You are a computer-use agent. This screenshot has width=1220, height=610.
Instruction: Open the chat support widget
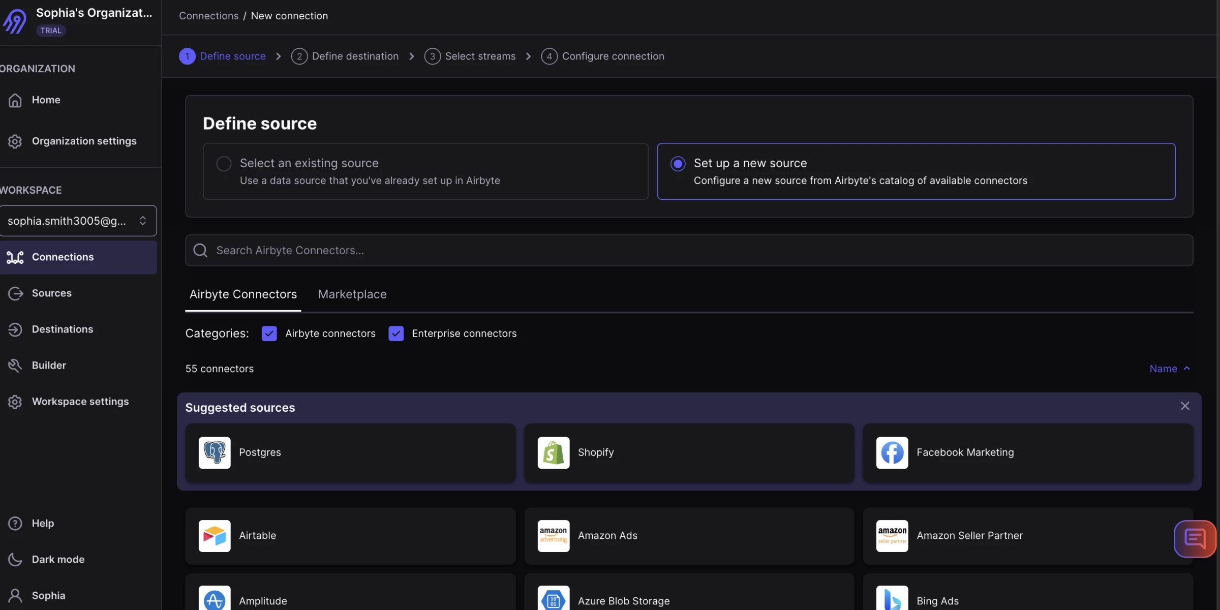point(1195,538)
